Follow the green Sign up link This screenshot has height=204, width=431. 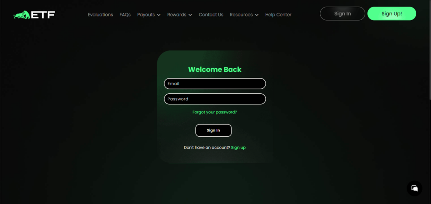[238, 148]
